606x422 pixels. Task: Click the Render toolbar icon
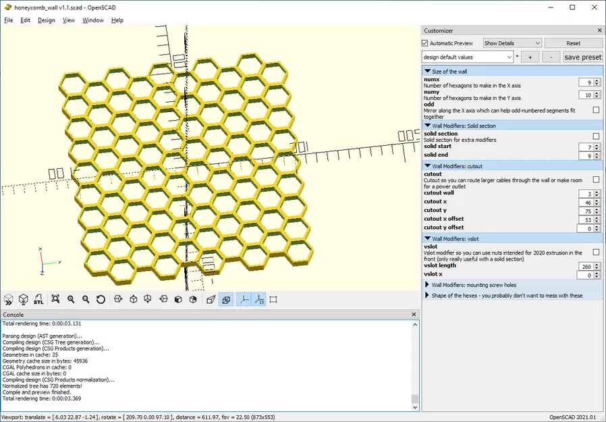point(23,299)
